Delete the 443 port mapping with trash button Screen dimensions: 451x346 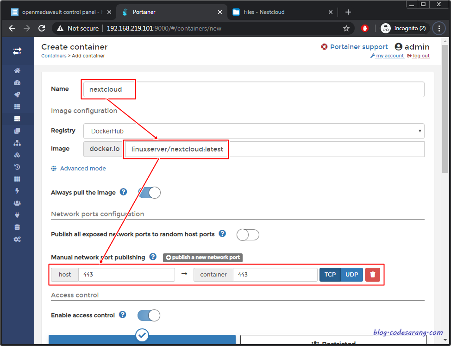click(373, 274)
